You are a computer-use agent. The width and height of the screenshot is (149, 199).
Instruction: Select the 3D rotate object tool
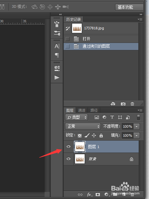35,7
